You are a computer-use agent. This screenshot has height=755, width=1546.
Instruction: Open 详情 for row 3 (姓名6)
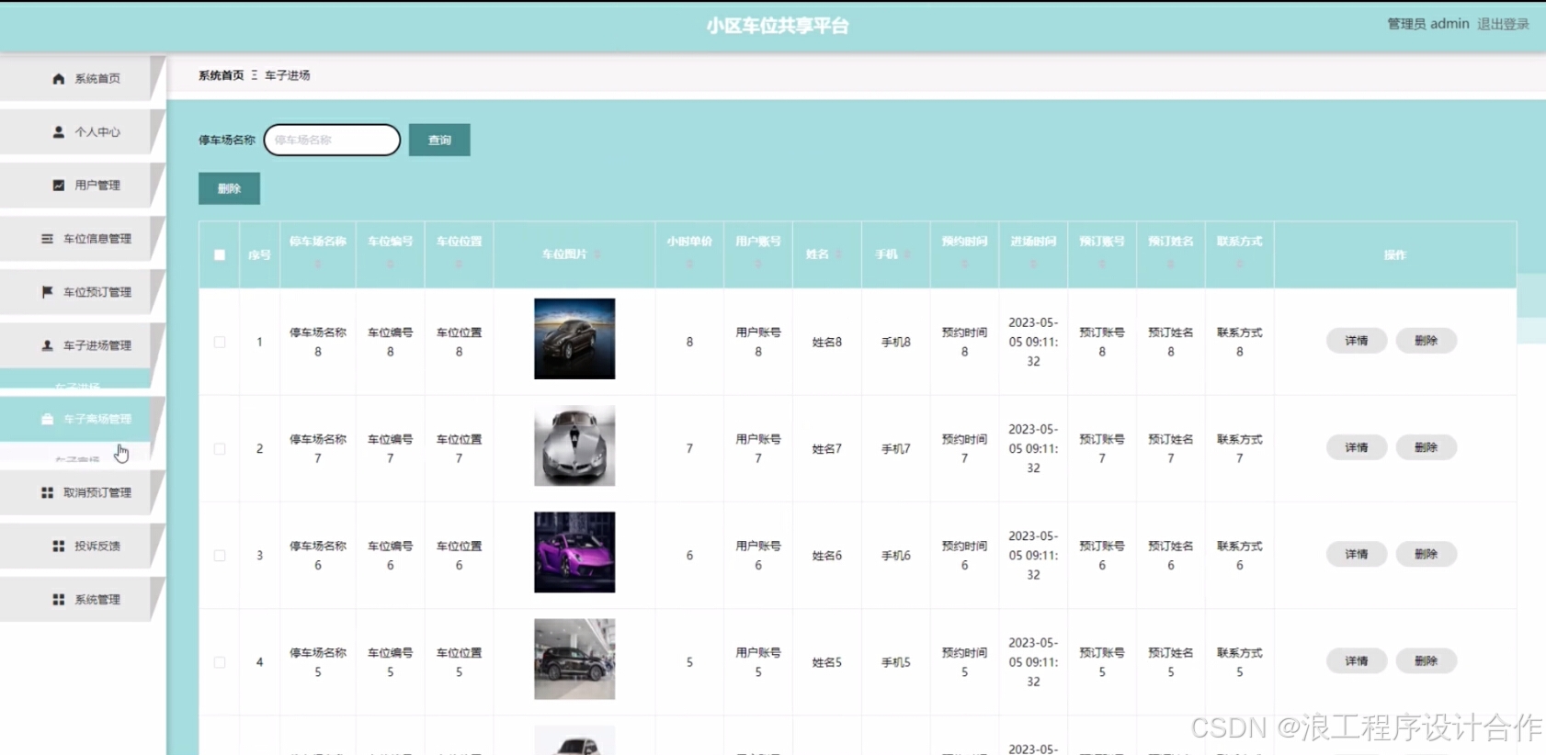(x=1357, y=554)
